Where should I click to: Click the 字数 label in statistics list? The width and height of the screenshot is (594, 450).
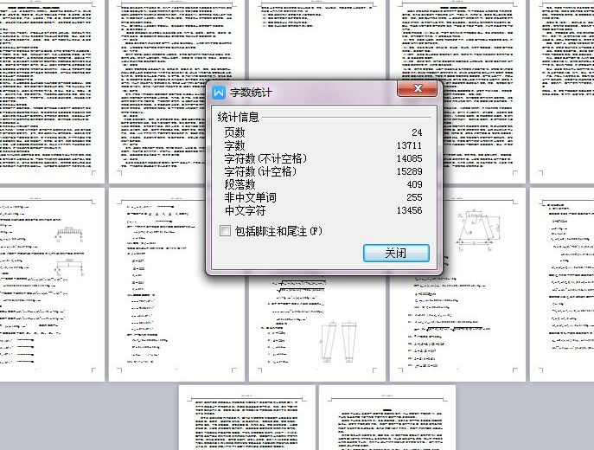coord(234,145)
